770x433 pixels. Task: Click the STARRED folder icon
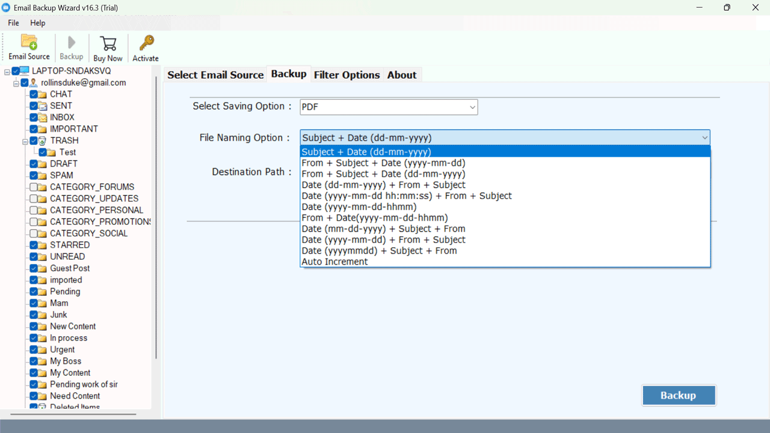click(x=43, y=245)
